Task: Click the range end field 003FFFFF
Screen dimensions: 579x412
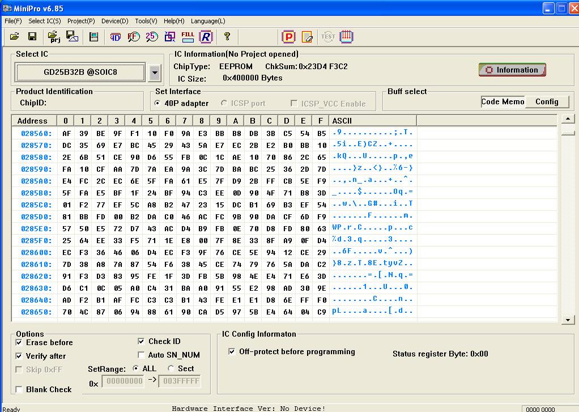Action: [180, 381]
